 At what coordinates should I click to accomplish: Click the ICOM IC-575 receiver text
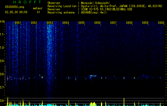(106, 9)
